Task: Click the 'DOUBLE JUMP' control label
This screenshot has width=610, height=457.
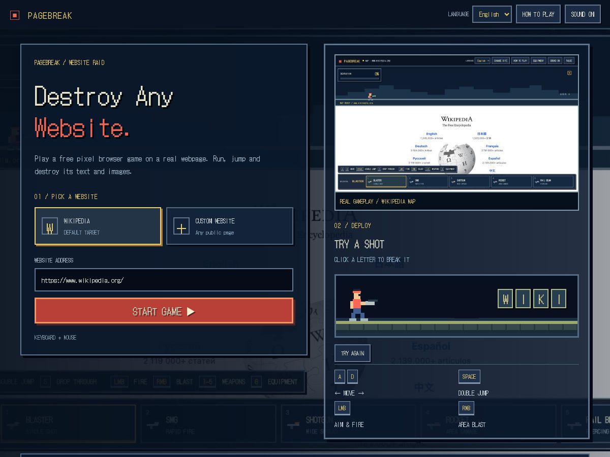Action: coord(473,393)
